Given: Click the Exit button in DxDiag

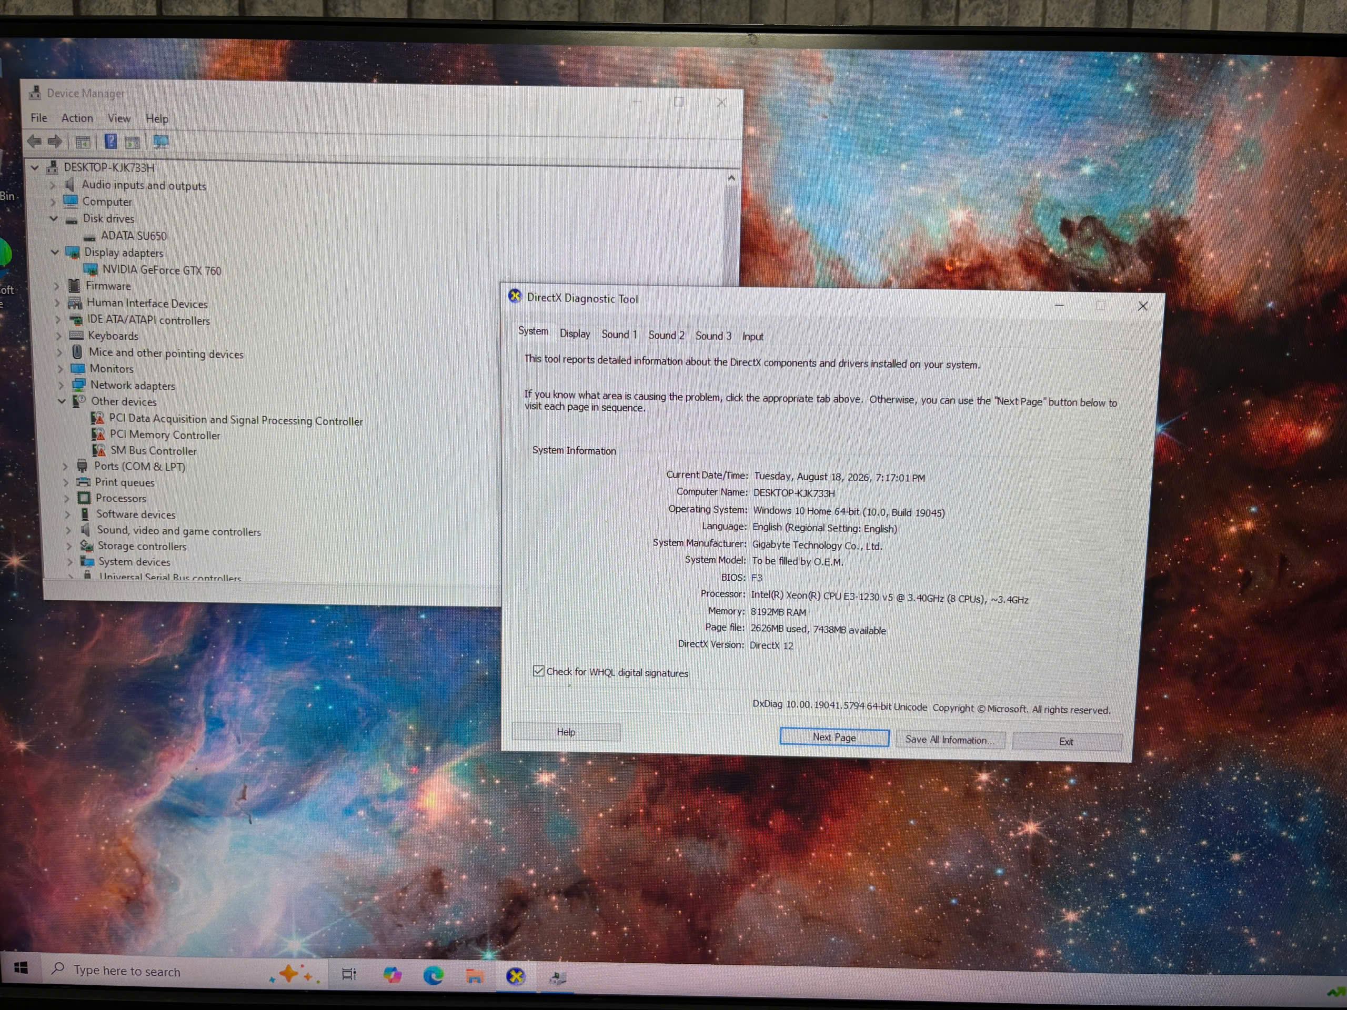Looking at the screenshot, I should coord(1066,742).
